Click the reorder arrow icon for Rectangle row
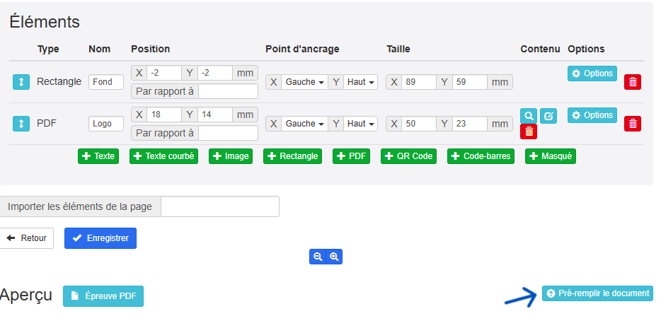Image resolution: width=661 pixels, height=316 pixels. pos(21,82)
